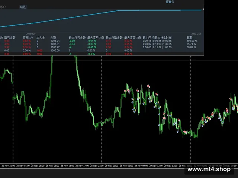Select the balance value 1008.04
This screenshot has height=178, width=238.
pos(55,41)
